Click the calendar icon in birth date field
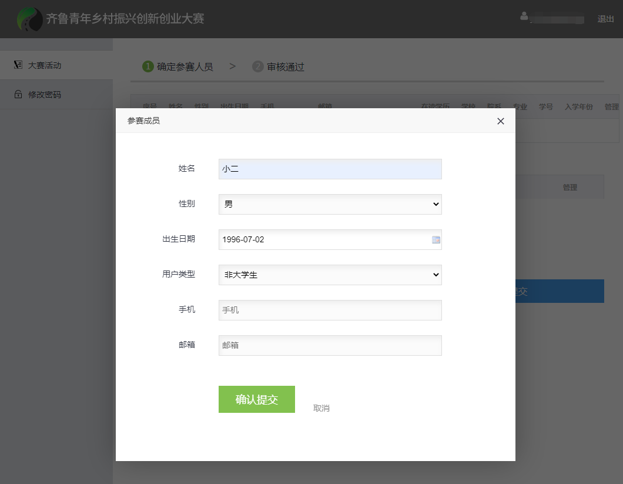The width and height of the screenshot is (623, 484). coord(436,239)
